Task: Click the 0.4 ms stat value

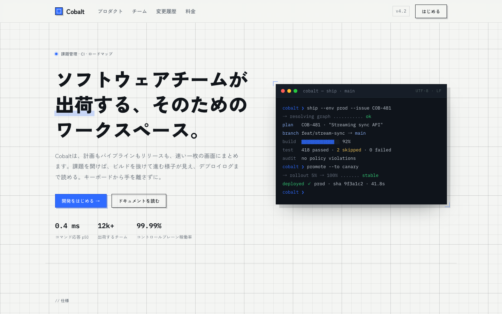Action: pyautogui.click(x=67, y=226)
